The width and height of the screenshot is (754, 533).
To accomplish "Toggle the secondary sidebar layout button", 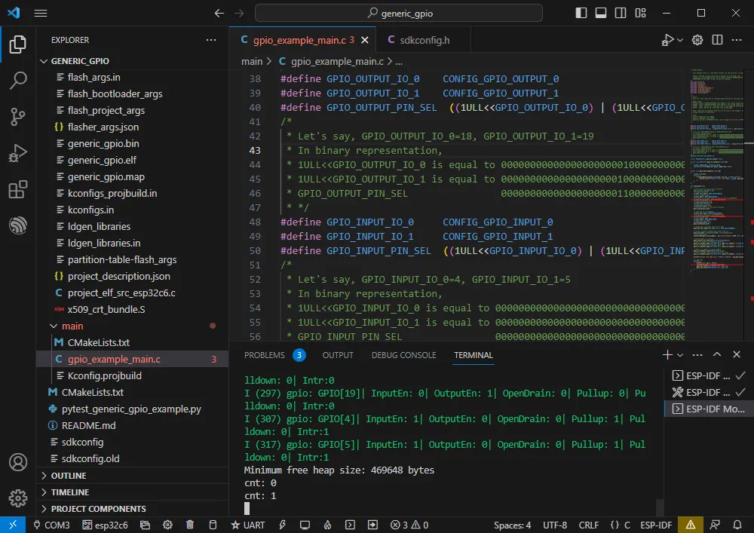I will tap(619, 13).
